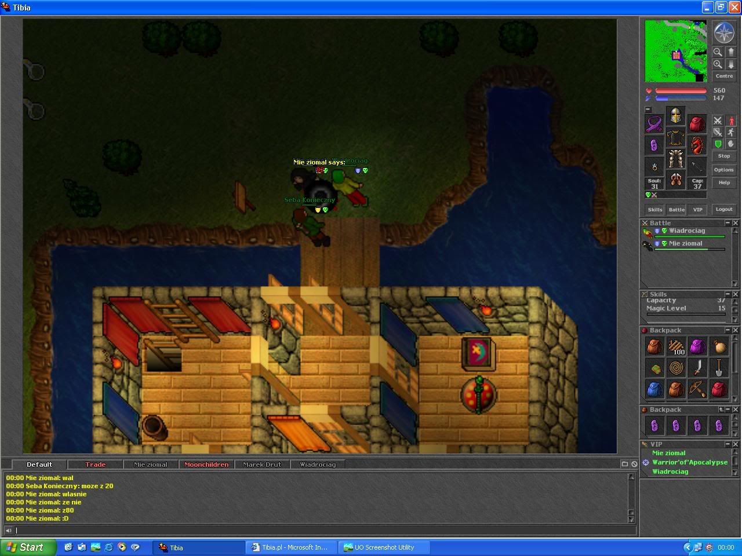The width and height of the screenshot is (742, 556).
Task: Select the dragon shield equipment slot
Action: pos(697,145)
